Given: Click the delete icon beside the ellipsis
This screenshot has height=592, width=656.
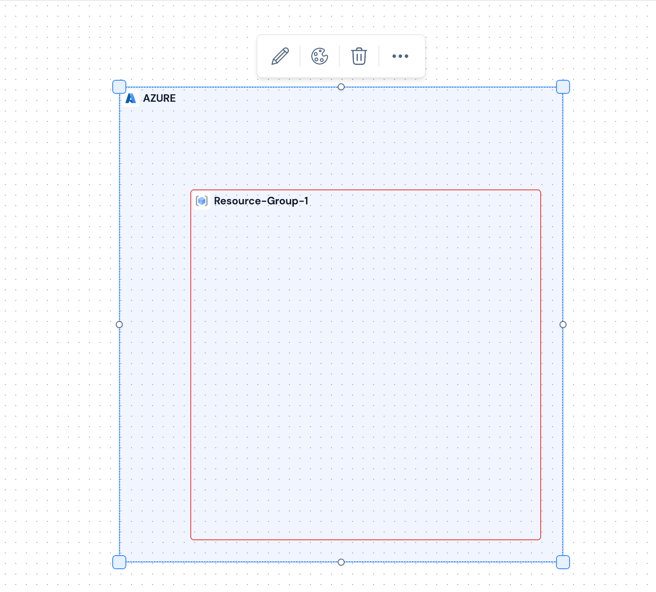Looking at the screenshot, I should (x=358, y=56).
